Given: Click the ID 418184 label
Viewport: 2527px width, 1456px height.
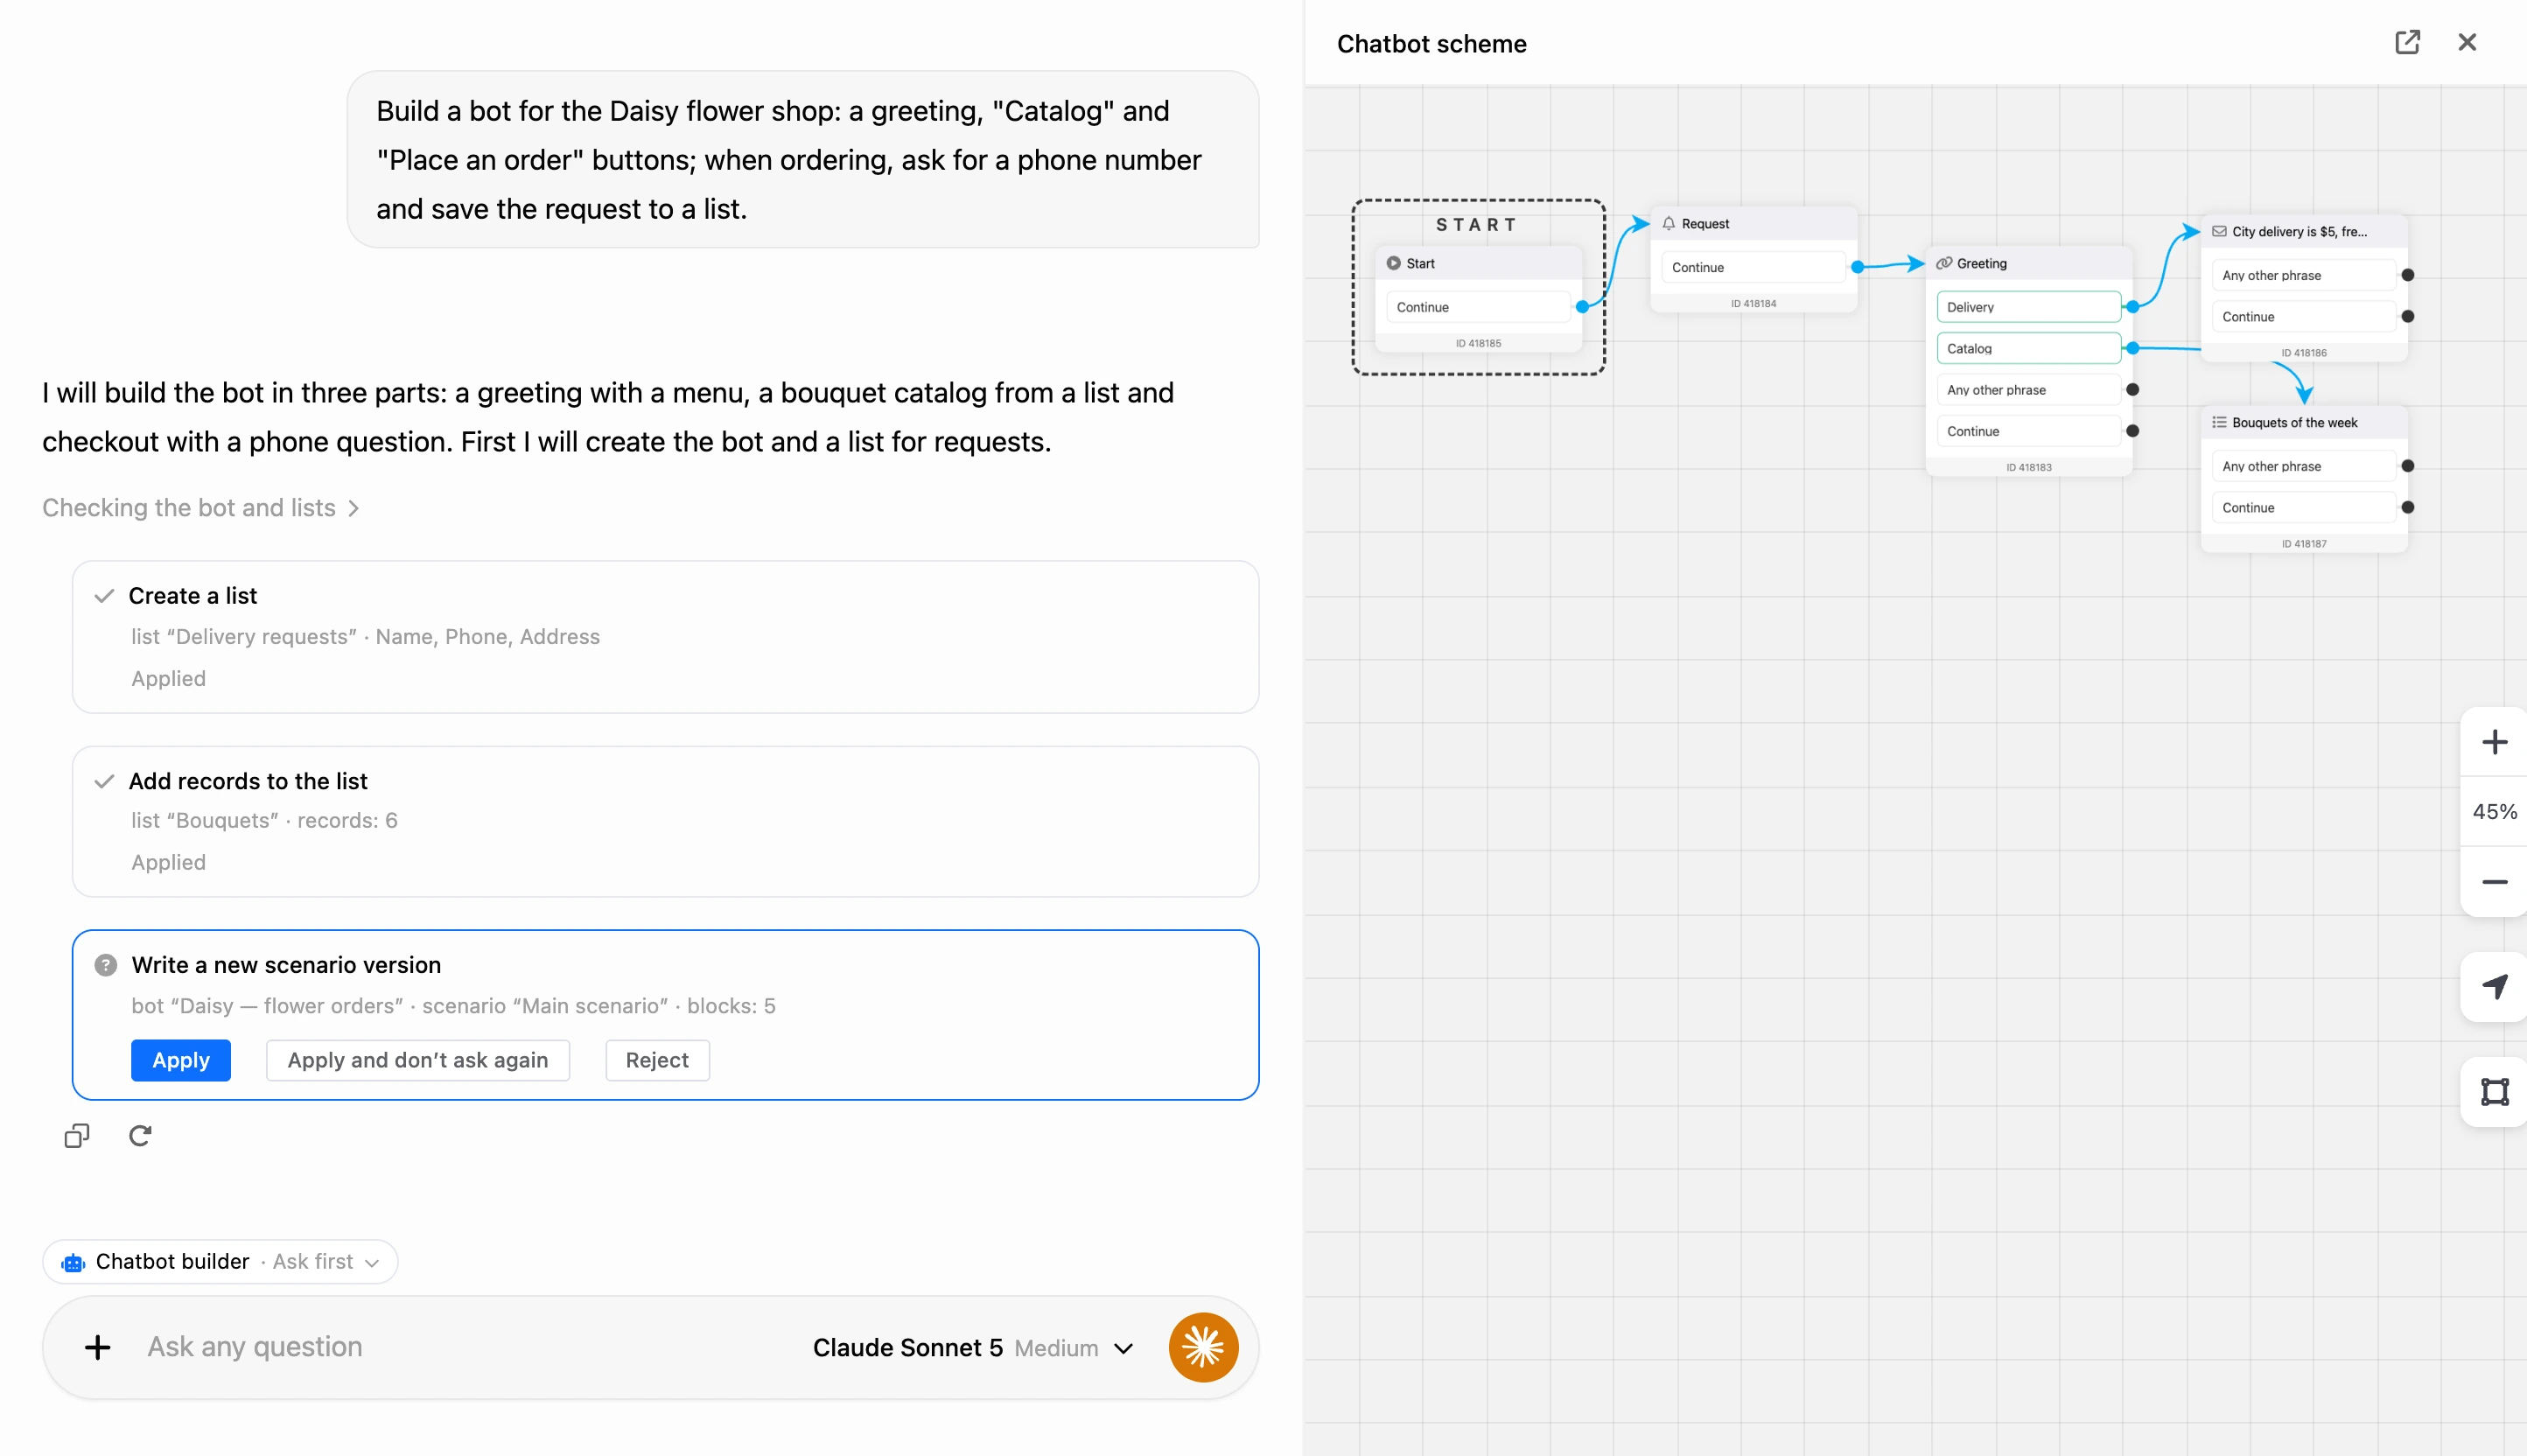Looking at the screenshot, I should [1753, 303].
